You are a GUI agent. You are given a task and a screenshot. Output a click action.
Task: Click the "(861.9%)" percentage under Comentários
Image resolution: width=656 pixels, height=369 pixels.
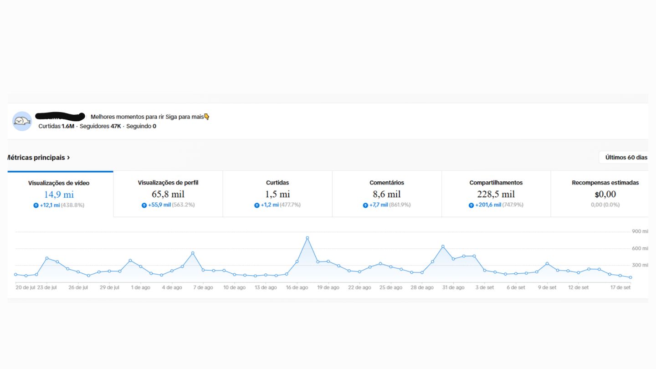(400, 205)
